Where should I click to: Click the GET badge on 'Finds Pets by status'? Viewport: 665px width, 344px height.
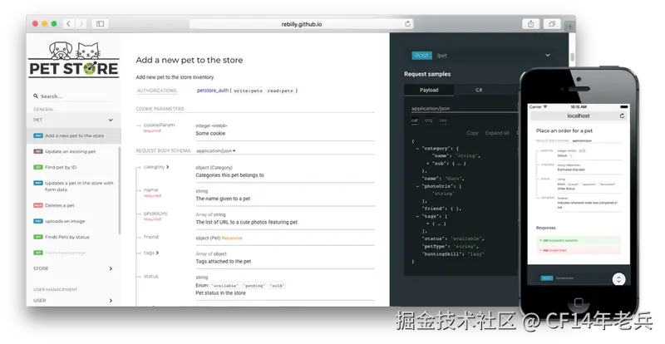tap(38, 237)
